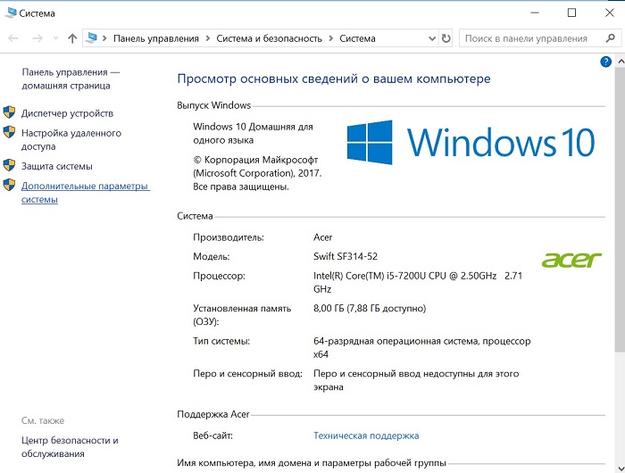Select the model value Swift SF314-52
625x473 pixels.
pyautogui.click(x=346, y=256)
